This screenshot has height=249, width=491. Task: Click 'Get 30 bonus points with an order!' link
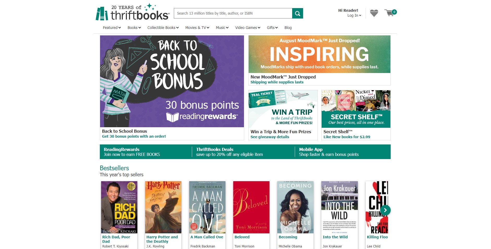[134, 136]
